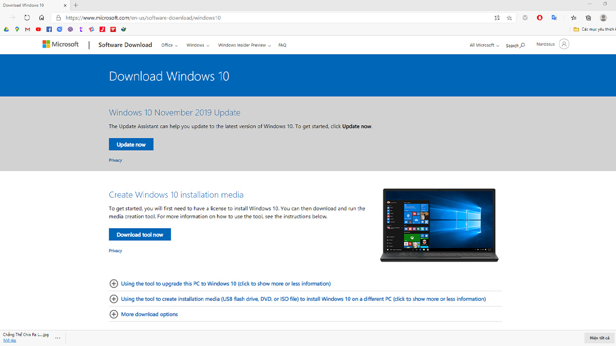The image size is (616, 346).
Task: Click the red adblock extension icon
Action: 540,17
